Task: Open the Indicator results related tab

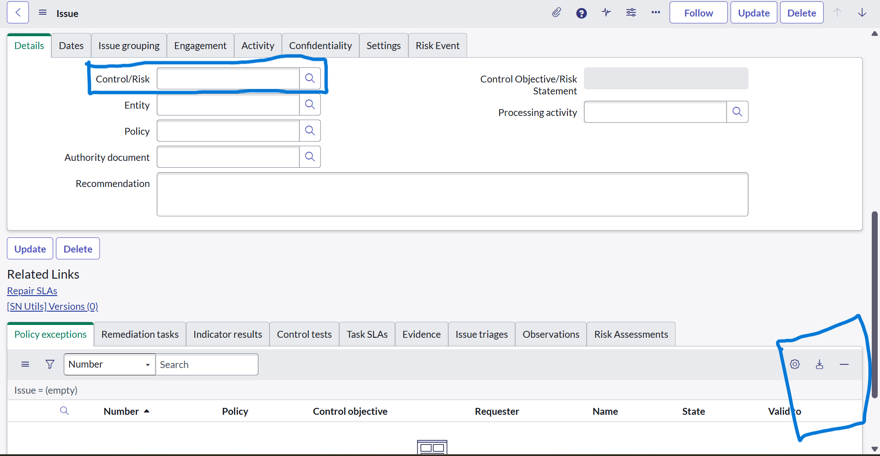Action: pyautogui.click(x=228, y=334)
